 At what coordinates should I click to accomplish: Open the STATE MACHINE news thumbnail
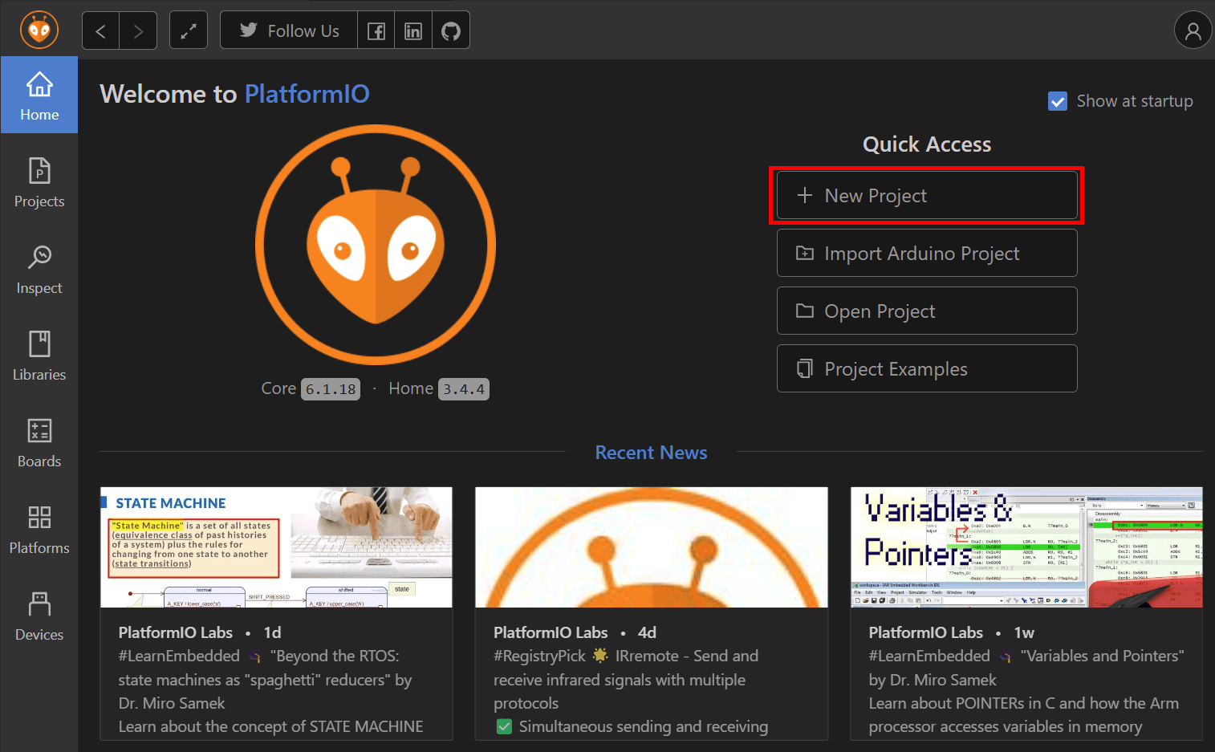pos(276,547)
